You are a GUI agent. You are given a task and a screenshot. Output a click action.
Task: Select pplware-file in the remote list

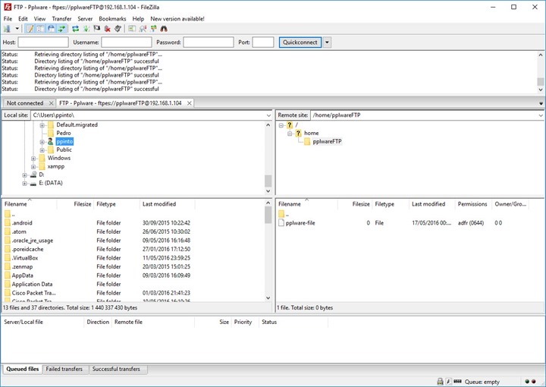click(x=302, y=223)
